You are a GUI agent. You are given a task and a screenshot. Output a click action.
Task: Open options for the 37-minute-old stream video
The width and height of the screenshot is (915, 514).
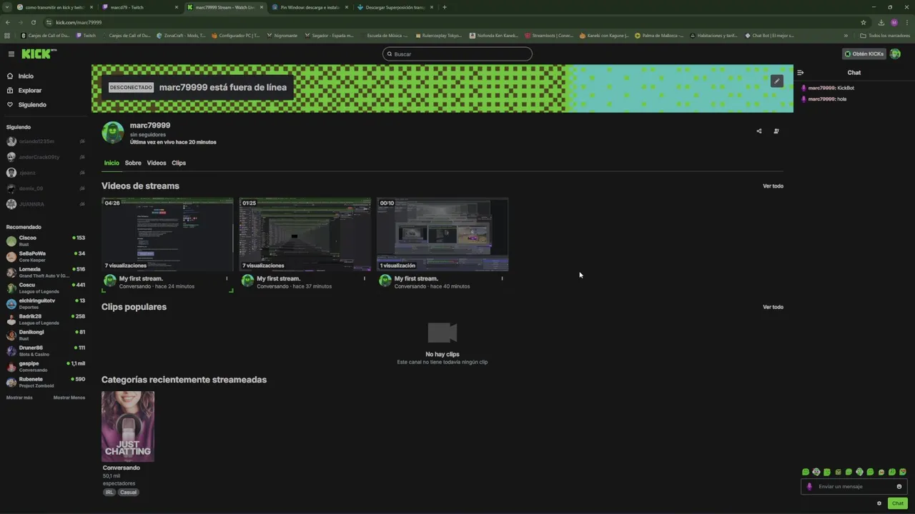pos(365,278)
